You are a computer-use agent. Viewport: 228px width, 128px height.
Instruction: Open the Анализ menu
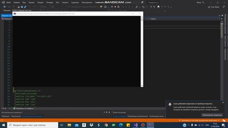pos(65,2)
